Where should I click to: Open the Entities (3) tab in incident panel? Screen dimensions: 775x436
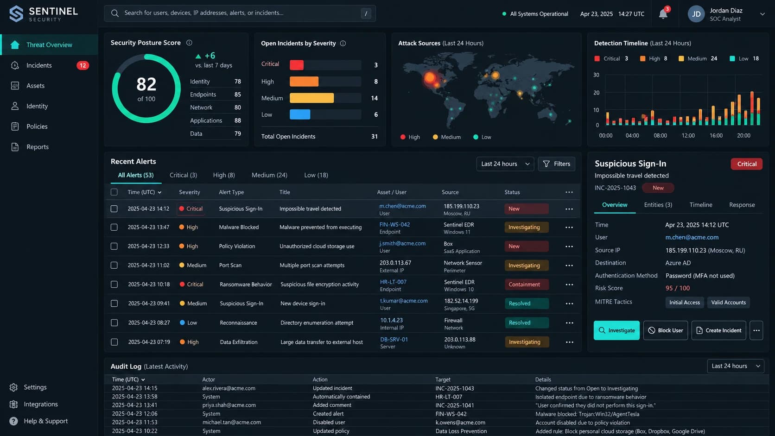tap(658, 205)
